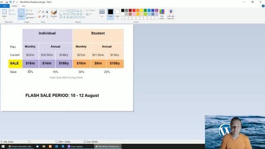Click the Brushes tool icon
The height and width of the screenshot is (149, 265).
tap(54, 12)
